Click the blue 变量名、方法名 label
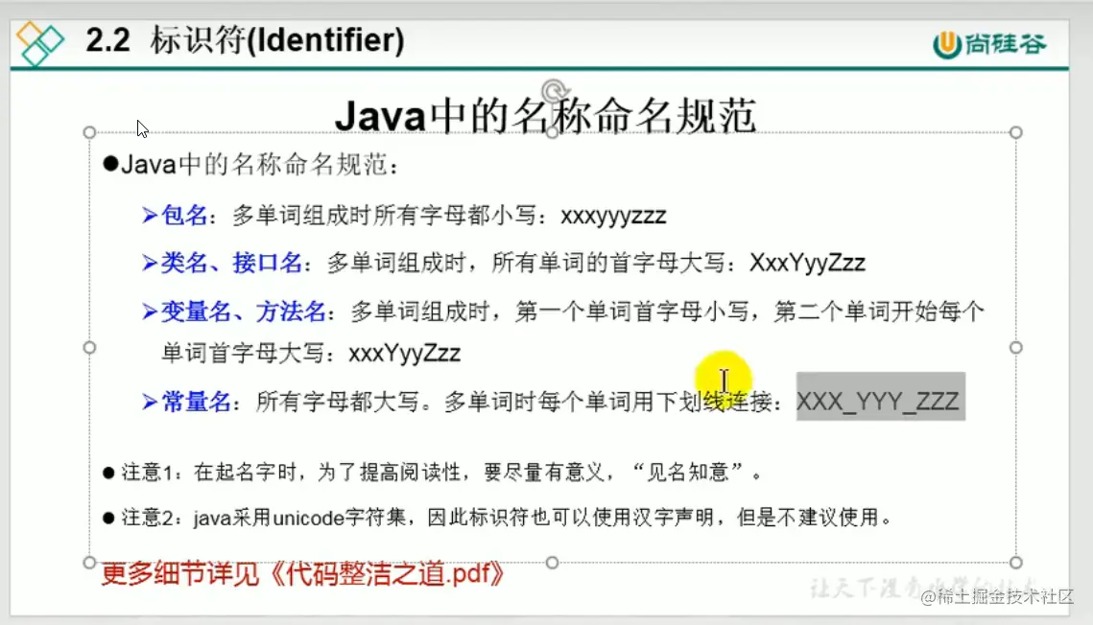The height and width of the screenshot is (625, 1093). pyautogui.click(x=244, y=312)
